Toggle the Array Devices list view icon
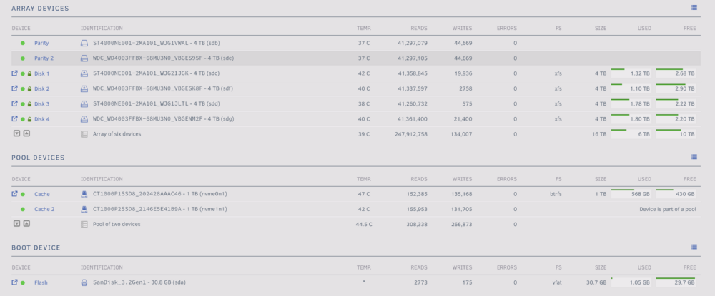The height and width of the screenshot is (296, 715). tap(694, 7)
